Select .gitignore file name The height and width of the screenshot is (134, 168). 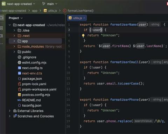[x=29, y=57]
